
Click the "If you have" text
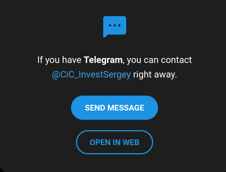(x=59, y=60)
